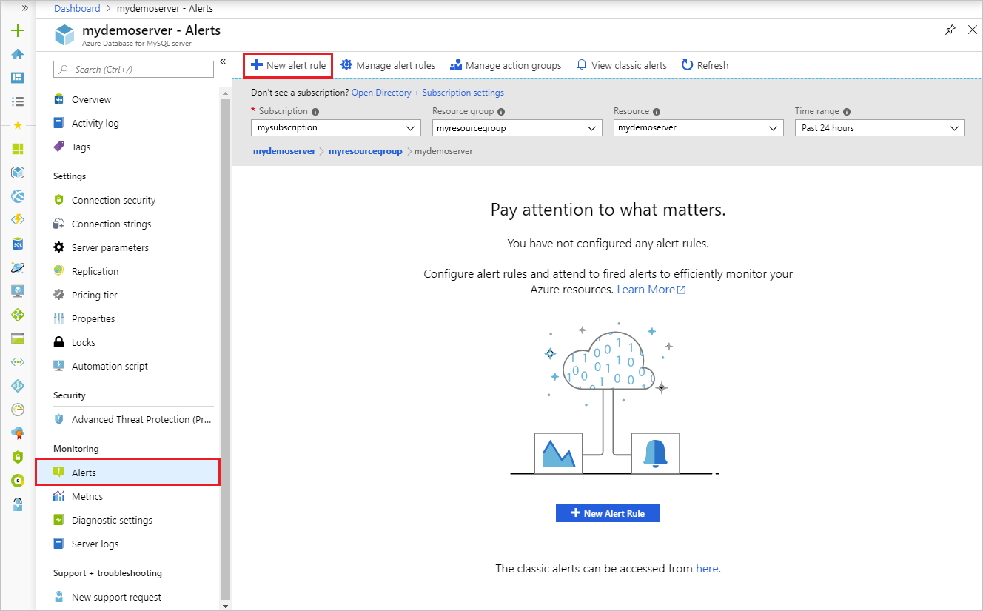Open the Time range dropdown

point(880,127)
